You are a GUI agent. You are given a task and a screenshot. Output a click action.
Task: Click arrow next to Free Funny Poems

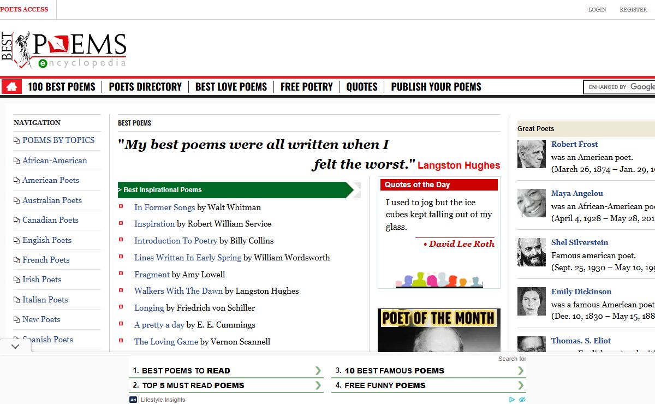pyautogui.click(x=521, y=385)
